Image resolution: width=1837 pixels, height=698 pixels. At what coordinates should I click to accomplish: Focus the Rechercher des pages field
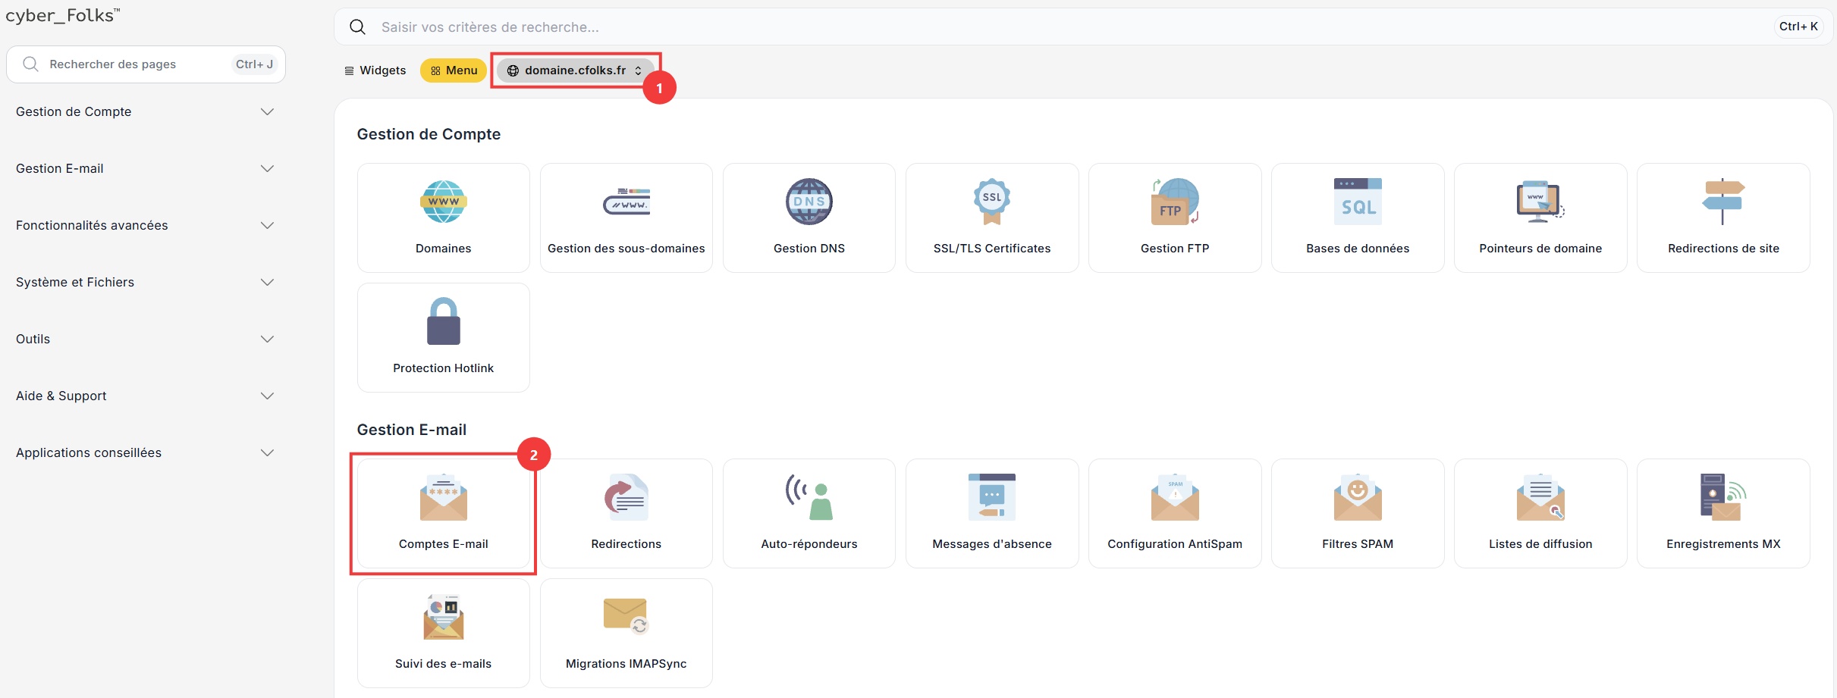(146, 64)
